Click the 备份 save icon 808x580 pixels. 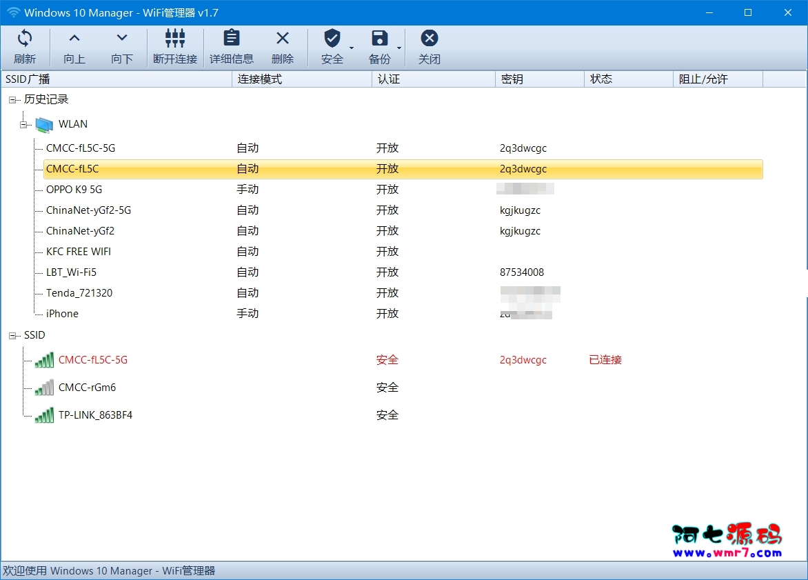[x=379, y=38]
